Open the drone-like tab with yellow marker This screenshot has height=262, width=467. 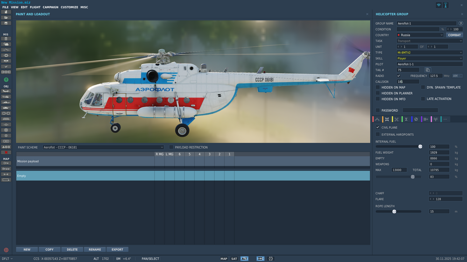point(396,119)
